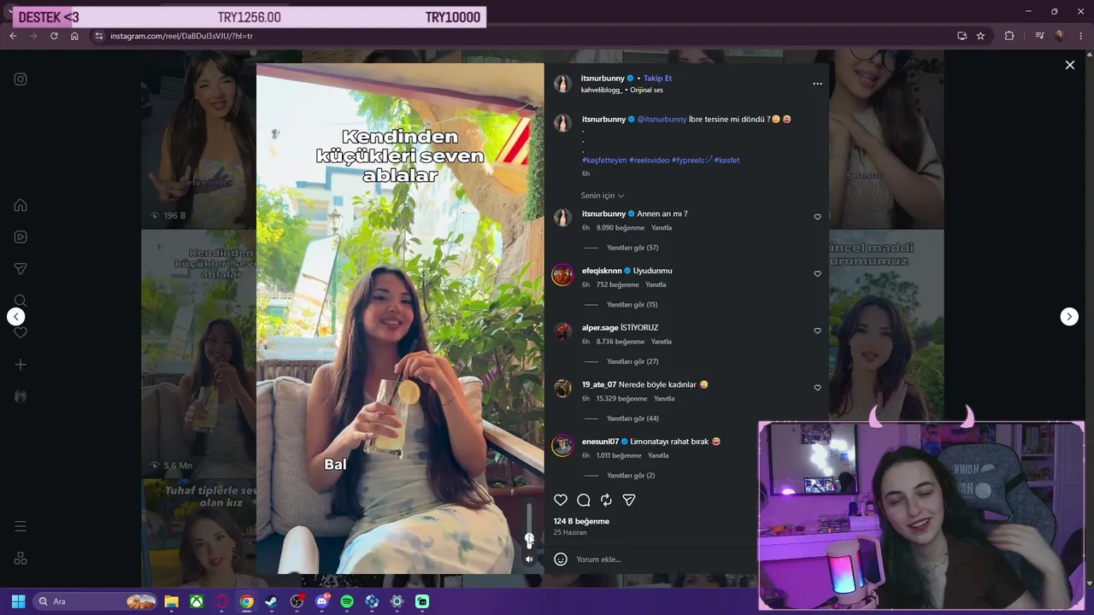
Task: Expand 'Yanıtları gör (15)' replies
Action: pyautogui.click(x=632, y=305)
